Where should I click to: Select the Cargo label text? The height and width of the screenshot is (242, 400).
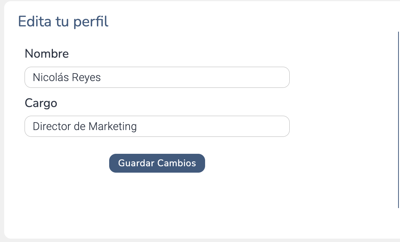[x=41, y=103]
